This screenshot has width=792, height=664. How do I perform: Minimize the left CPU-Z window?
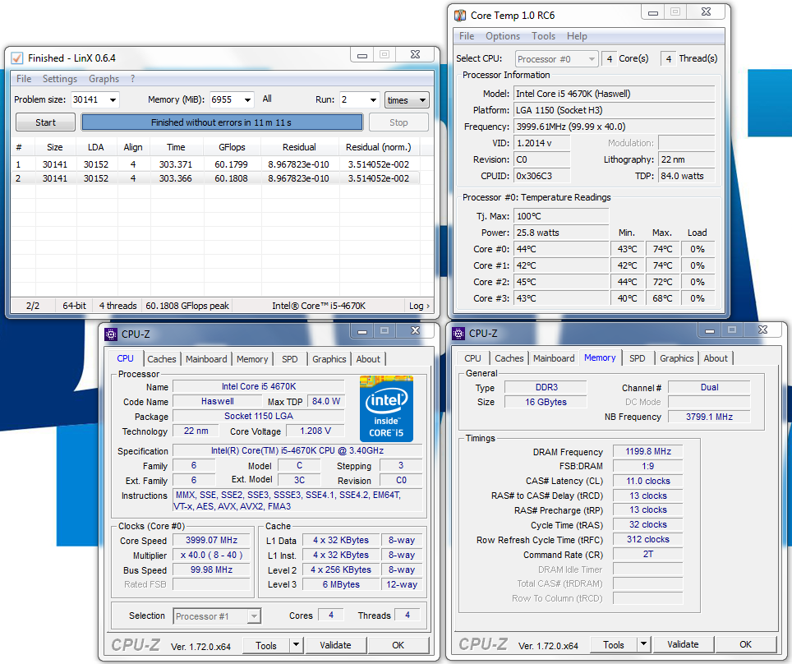360,331
